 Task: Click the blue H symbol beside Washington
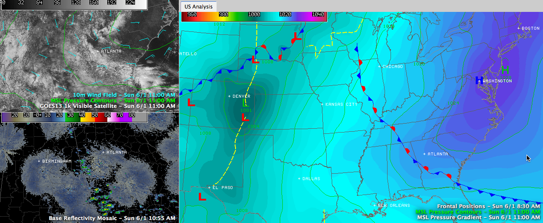[x=478, y=80]
